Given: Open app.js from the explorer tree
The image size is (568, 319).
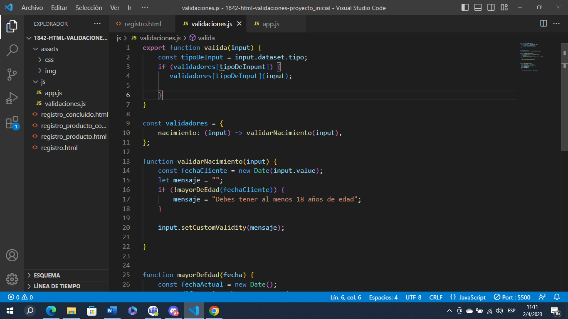Looking at the screenshot, I should coord(67,93).
